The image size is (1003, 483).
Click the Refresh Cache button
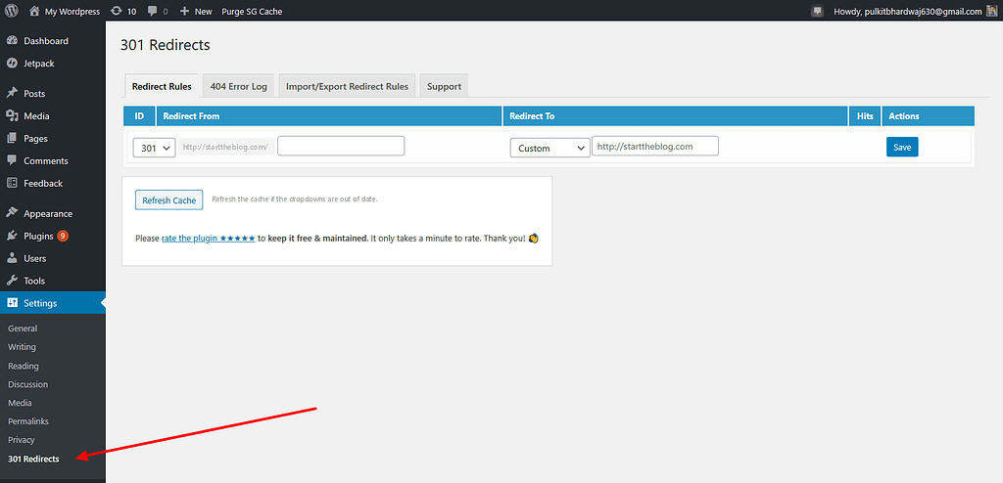pos(168,200)
